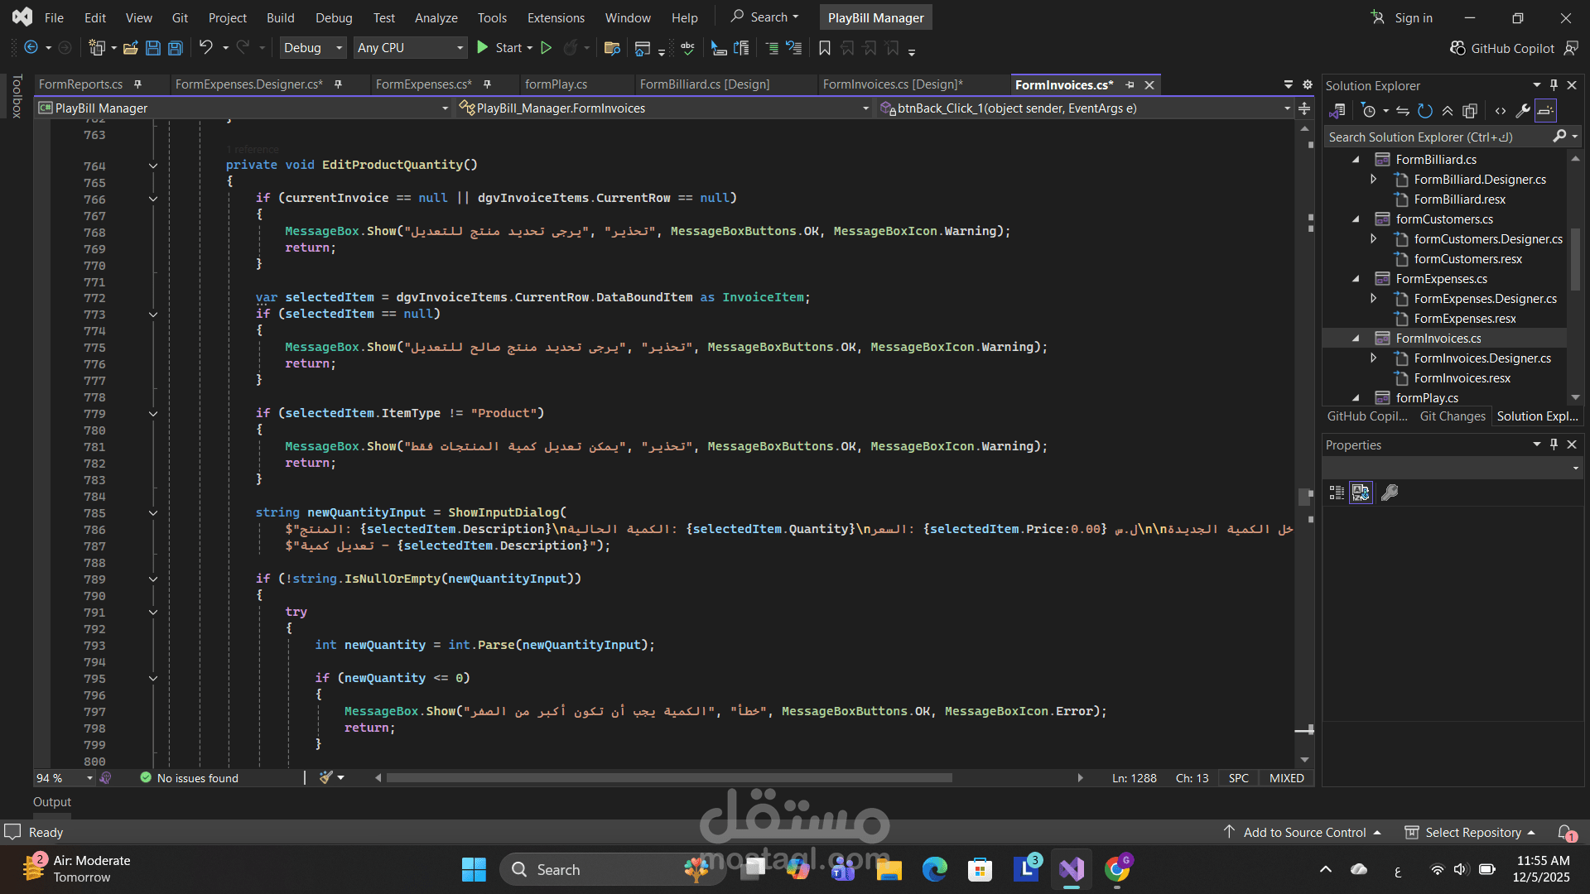Click the Start debugging button
This screenshot has width=1590, height=894.
[x=499, y=48]
